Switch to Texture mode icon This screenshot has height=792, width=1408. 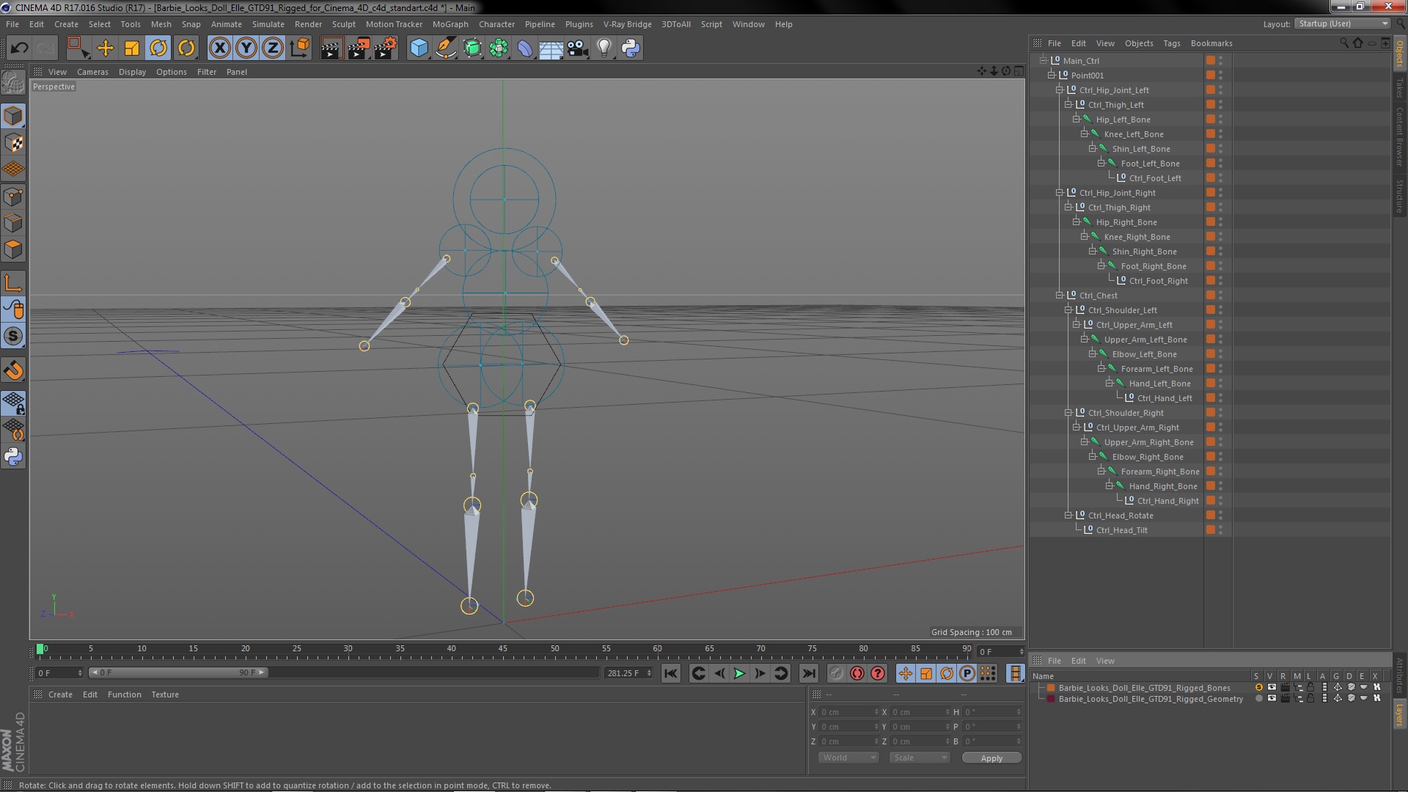pyautogui.click(x=13, y=143)
